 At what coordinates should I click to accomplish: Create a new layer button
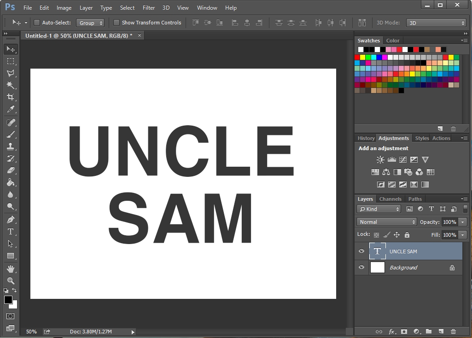click(x=441, y=332)
